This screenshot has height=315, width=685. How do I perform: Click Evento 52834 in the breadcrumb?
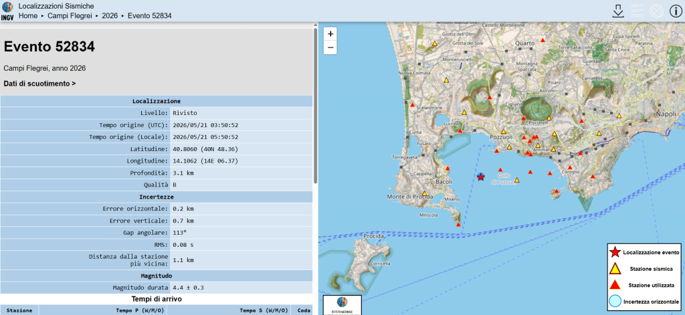tap(149, 16)
